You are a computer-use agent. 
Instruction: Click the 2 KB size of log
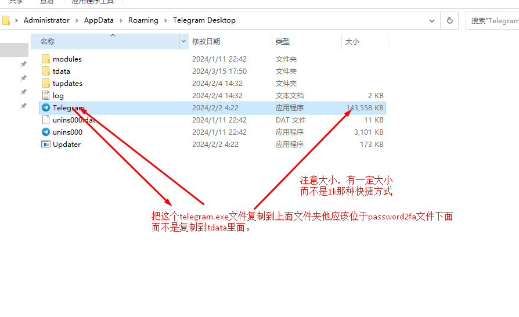click(376, 96)
